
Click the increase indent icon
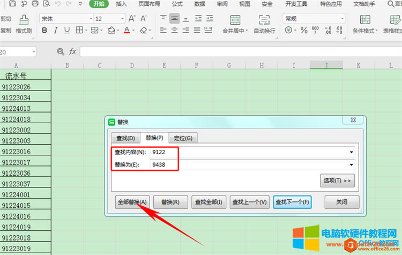coord(210,18)
